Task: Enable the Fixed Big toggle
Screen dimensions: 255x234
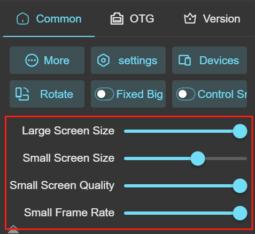Action: pos(104,94)
